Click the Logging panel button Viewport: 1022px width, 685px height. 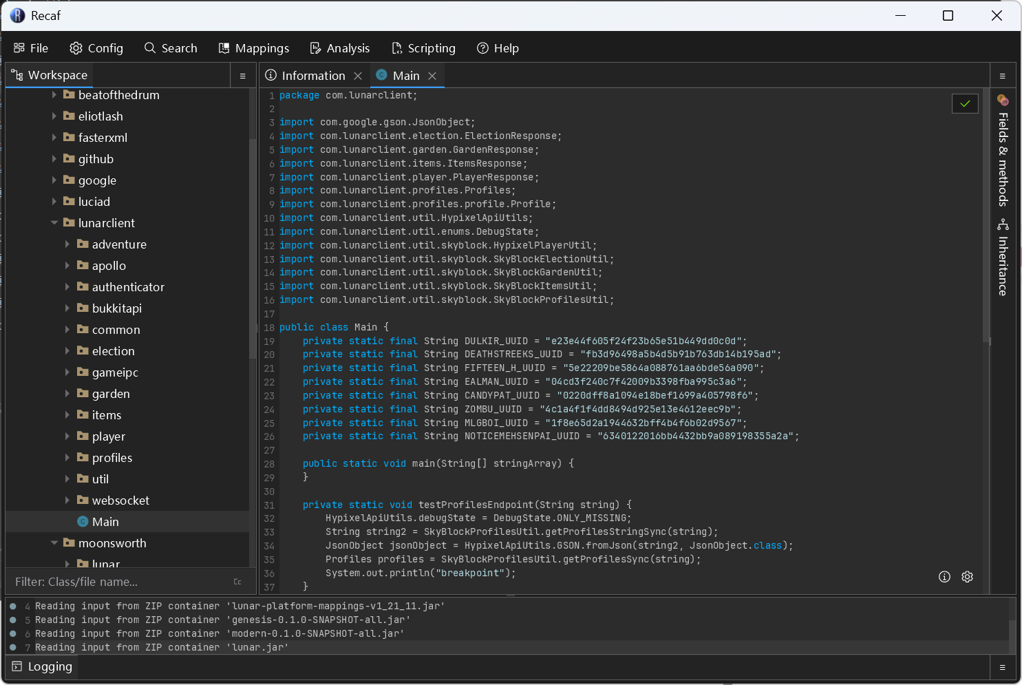click(42, 666)
